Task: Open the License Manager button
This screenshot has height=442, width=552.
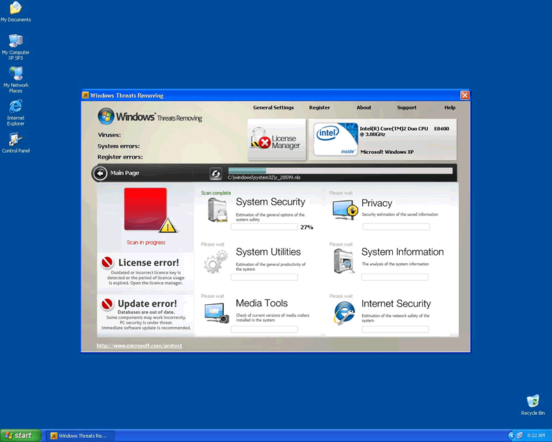Action: point(277,138)
